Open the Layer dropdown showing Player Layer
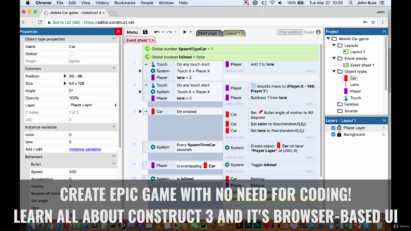The image size is (411, 231). point(93,105)
